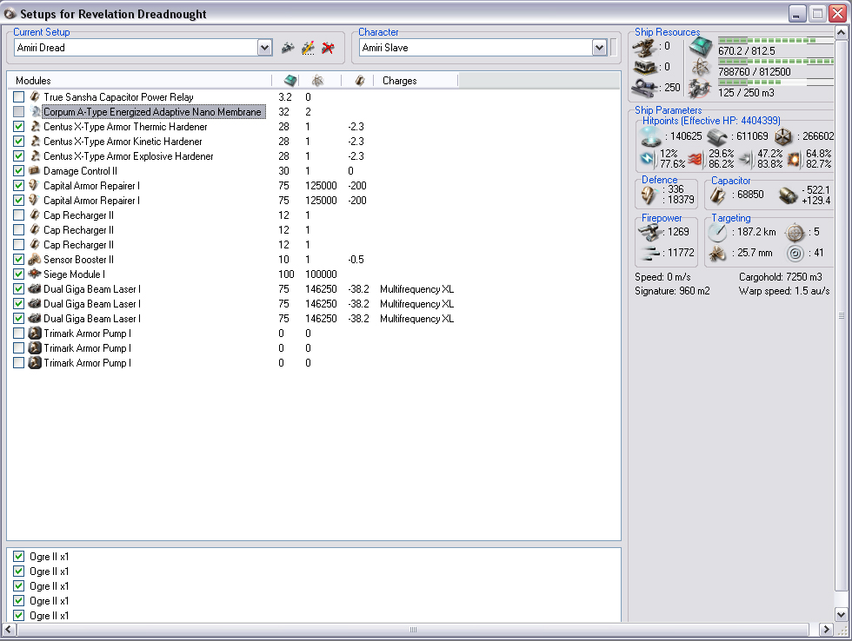Click the CPU usage icon in Ship Resources
The image size is (852, 641).
tap(700, 48)
